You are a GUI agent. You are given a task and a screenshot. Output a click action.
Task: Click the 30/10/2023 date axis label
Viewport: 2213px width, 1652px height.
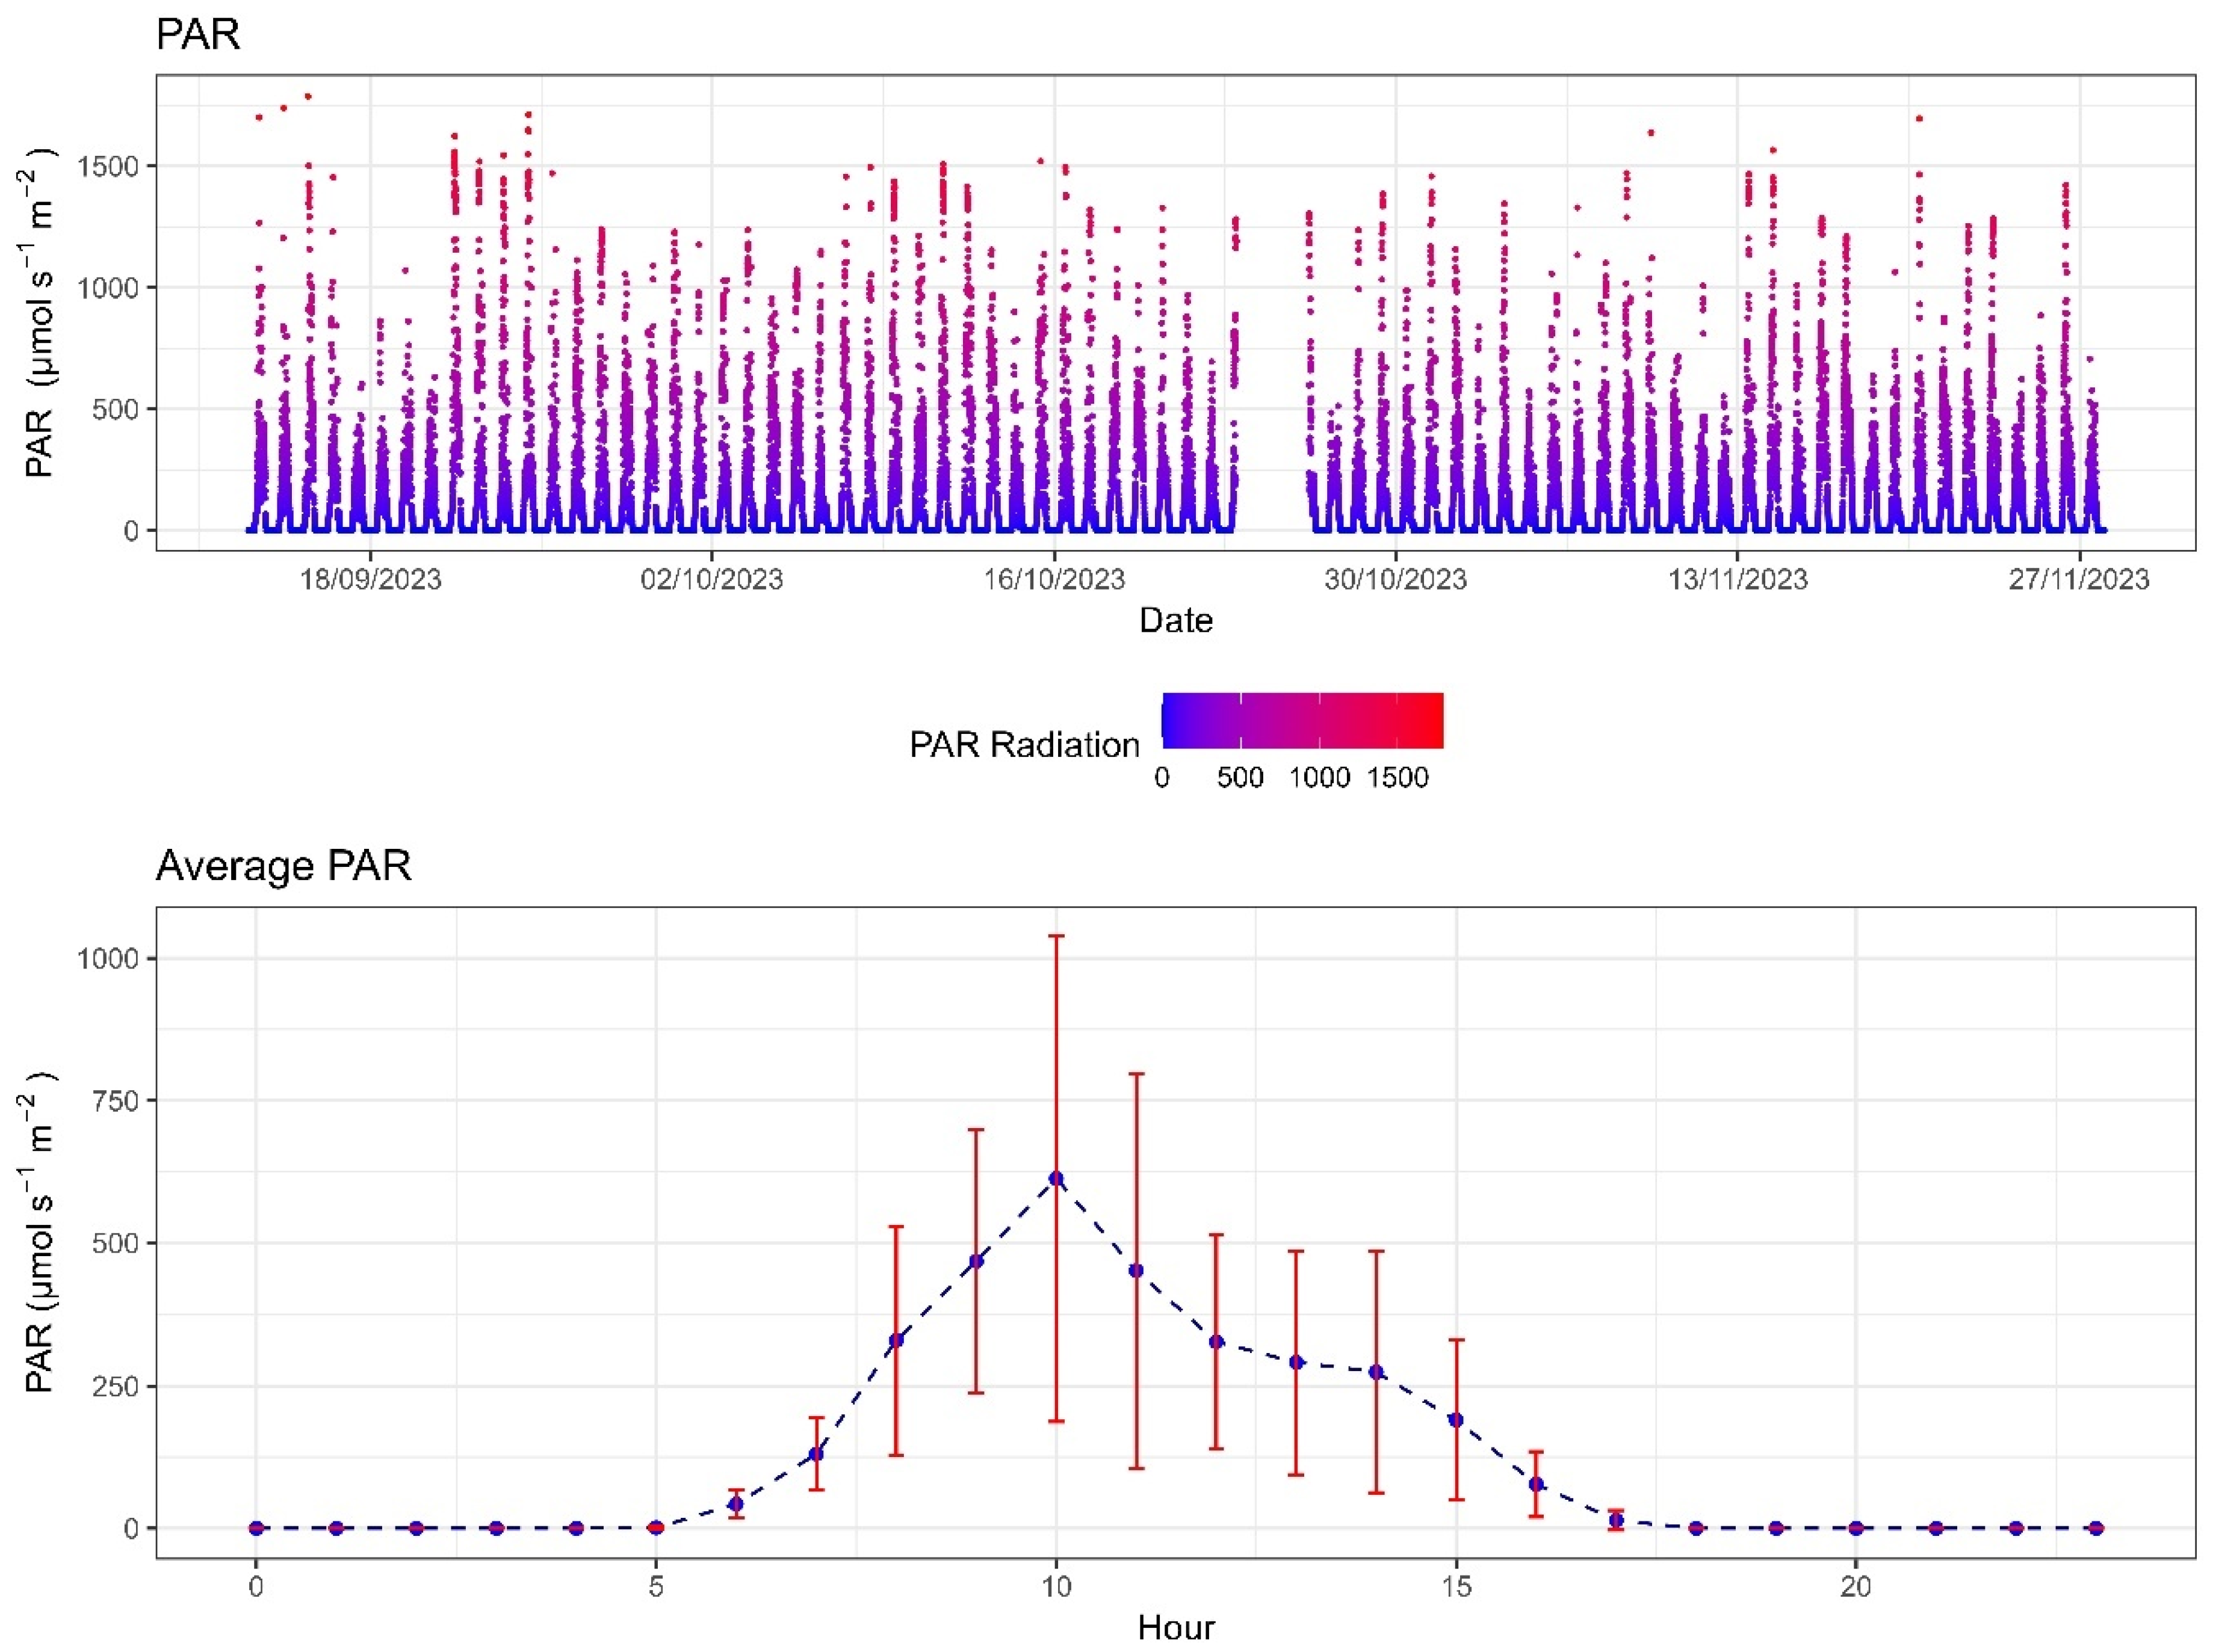1394,579
